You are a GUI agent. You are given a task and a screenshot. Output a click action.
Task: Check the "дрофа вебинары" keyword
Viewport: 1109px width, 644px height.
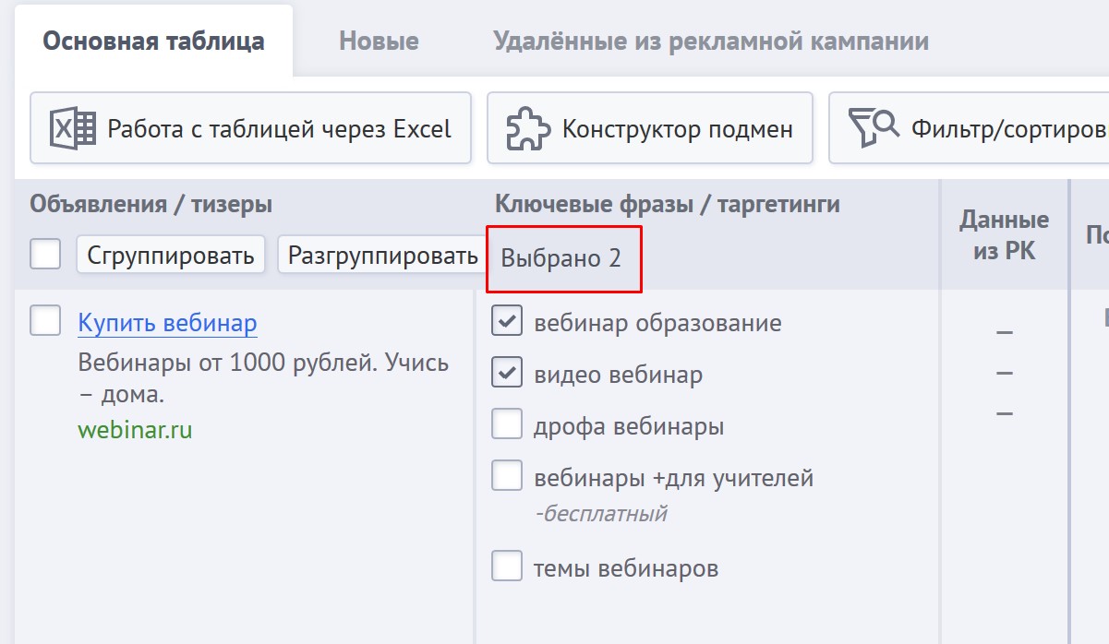point(506,423)
